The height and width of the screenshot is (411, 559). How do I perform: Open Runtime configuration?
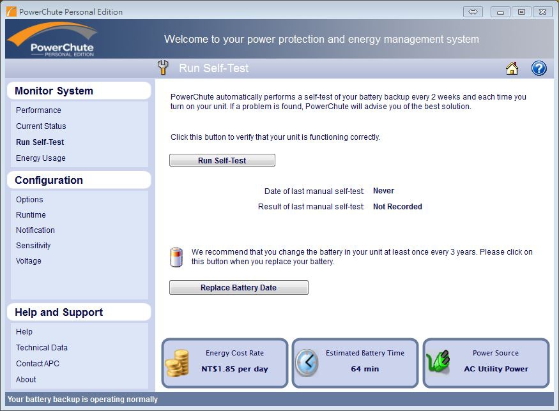(31, 215)
